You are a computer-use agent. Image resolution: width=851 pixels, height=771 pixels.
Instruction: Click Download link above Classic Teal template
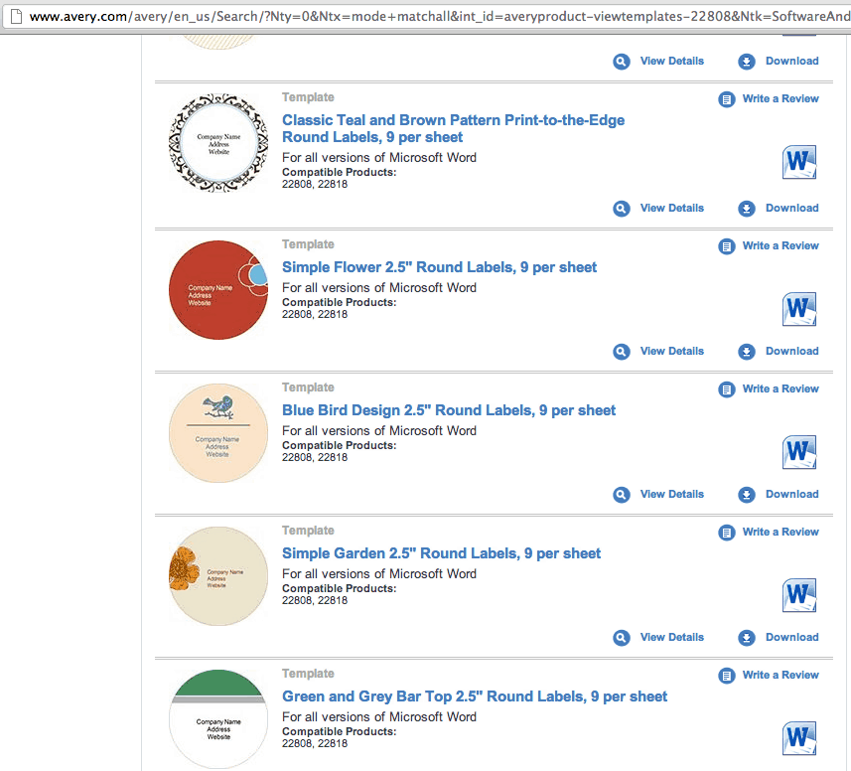[791, 61]
